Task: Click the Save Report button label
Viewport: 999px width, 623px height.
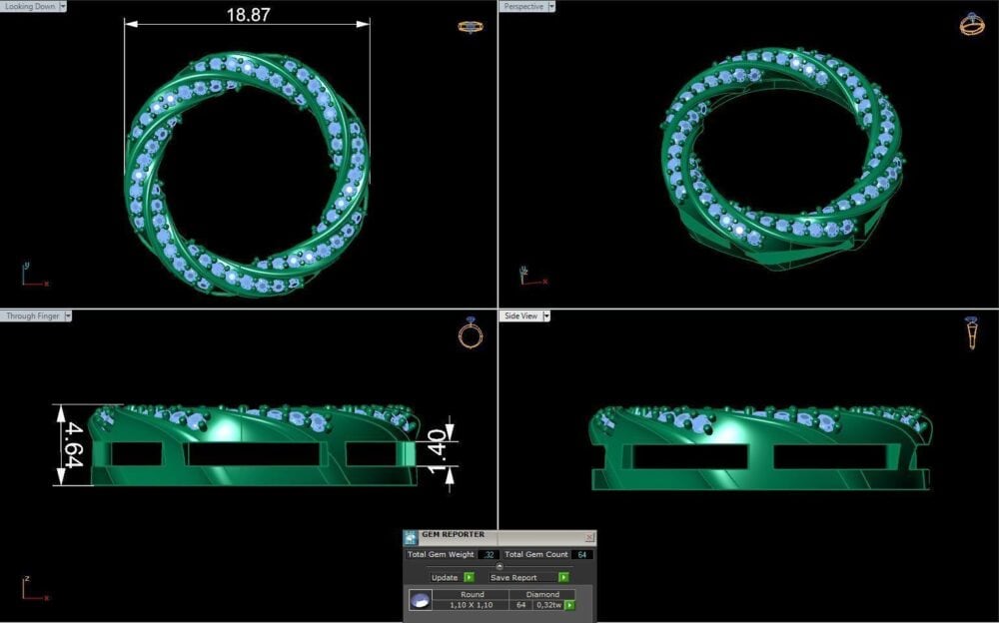Action: click(513, 577)
